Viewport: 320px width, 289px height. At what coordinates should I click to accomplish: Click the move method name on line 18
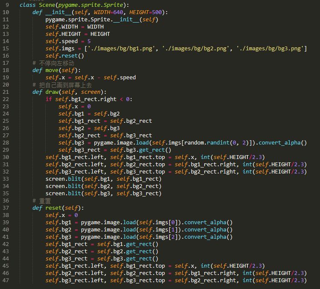pos(52,70)
